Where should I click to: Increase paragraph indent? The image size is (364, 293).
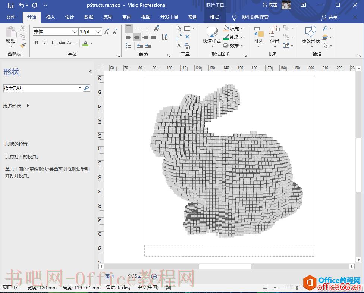(148, 45)
